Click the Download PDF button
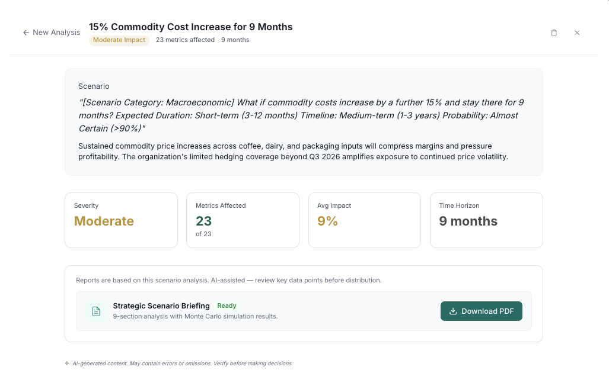The width and height of the screenshot is (609, 386). 482,311
